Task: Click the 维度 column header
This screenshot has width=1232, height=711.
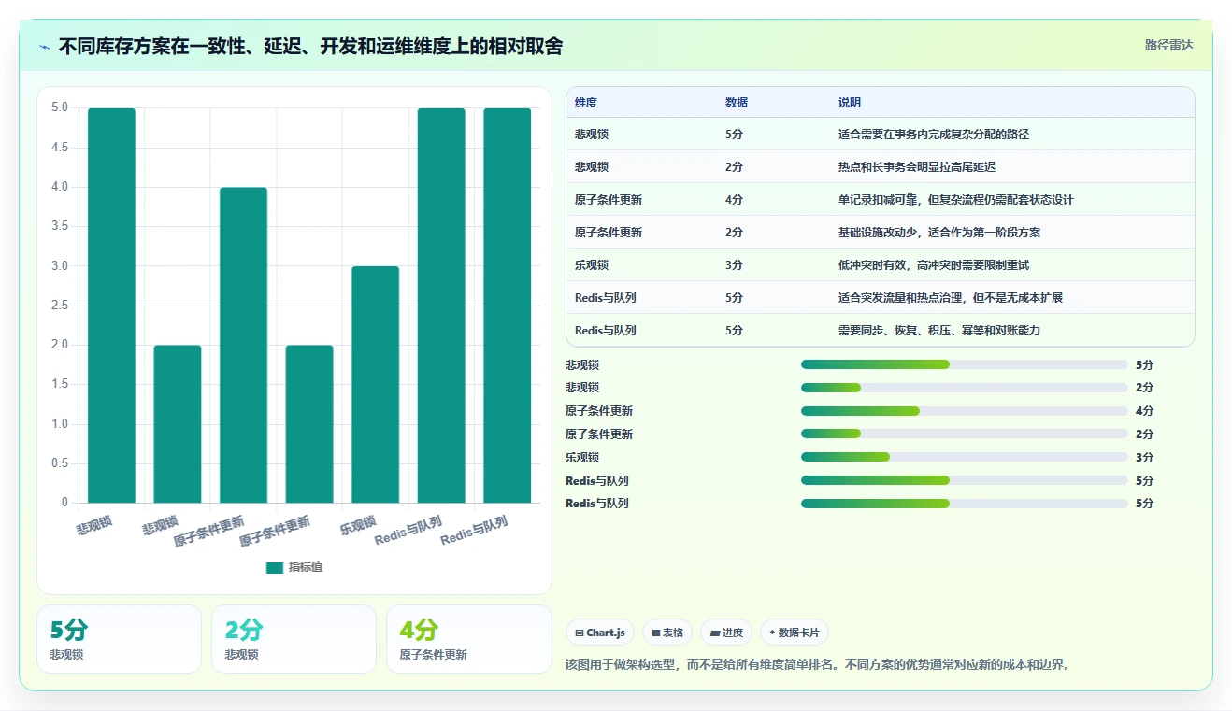Action: click(586, 102)
